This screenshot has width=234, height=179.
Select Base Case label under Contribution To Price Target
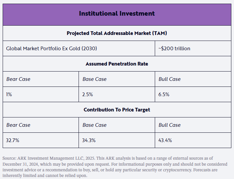94,125
